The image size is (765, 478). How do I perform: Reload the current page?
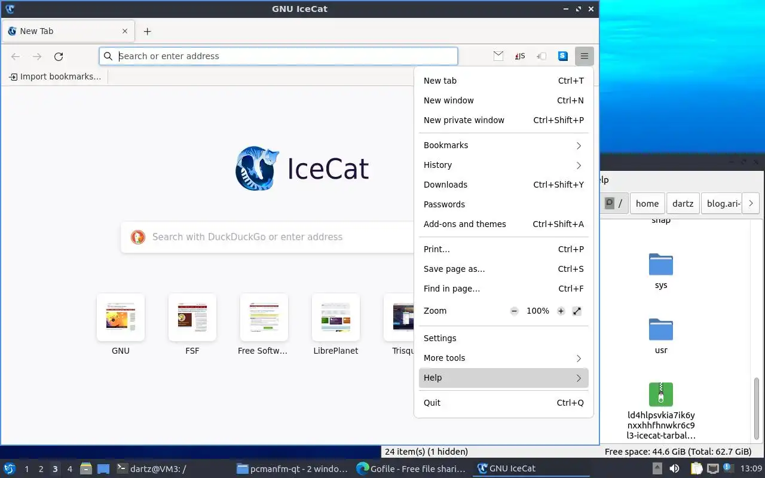point(59,56)
